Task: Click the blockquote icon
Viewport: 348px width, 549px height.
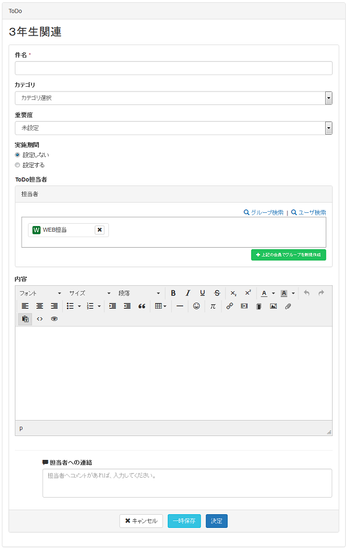Action: [142, 306]
